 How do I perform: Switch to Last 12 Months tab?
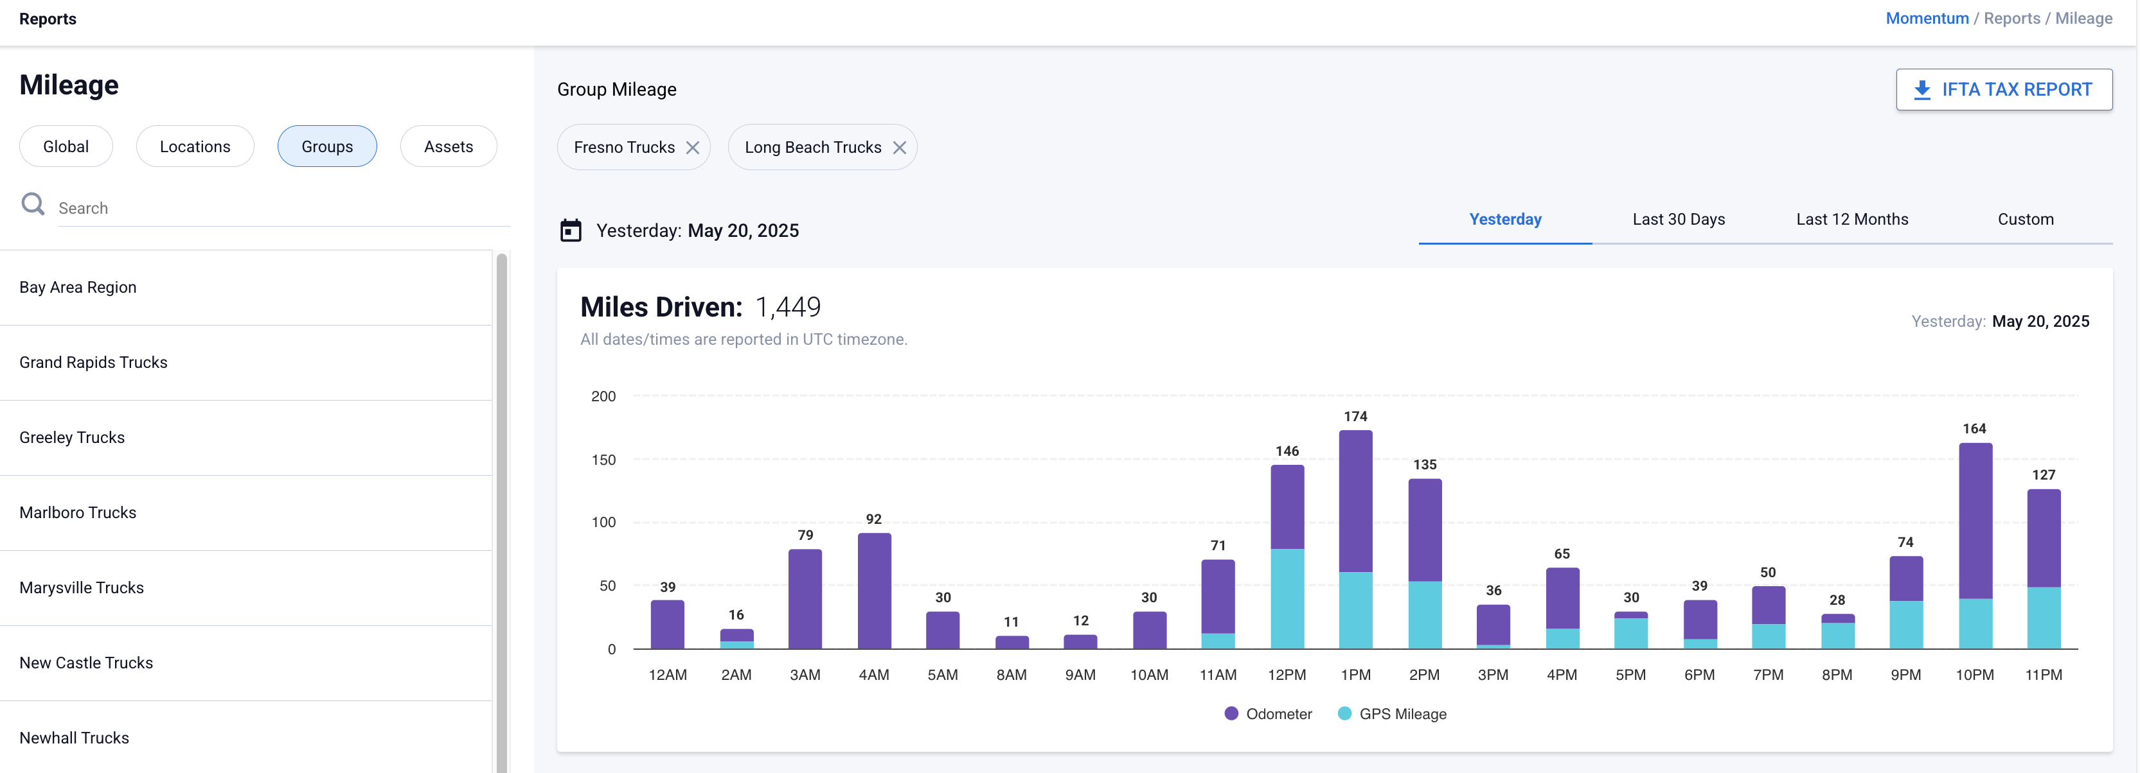[x=1851, y=219]
